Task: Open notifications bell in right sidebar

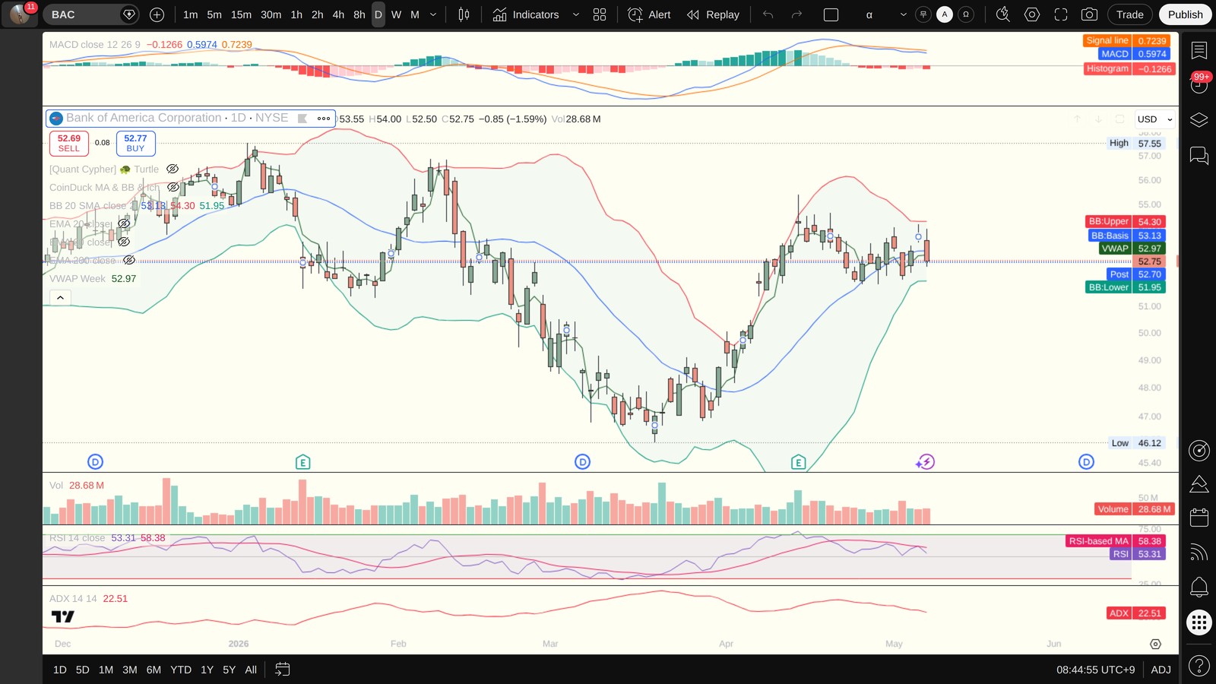Action: point(1199,587)
